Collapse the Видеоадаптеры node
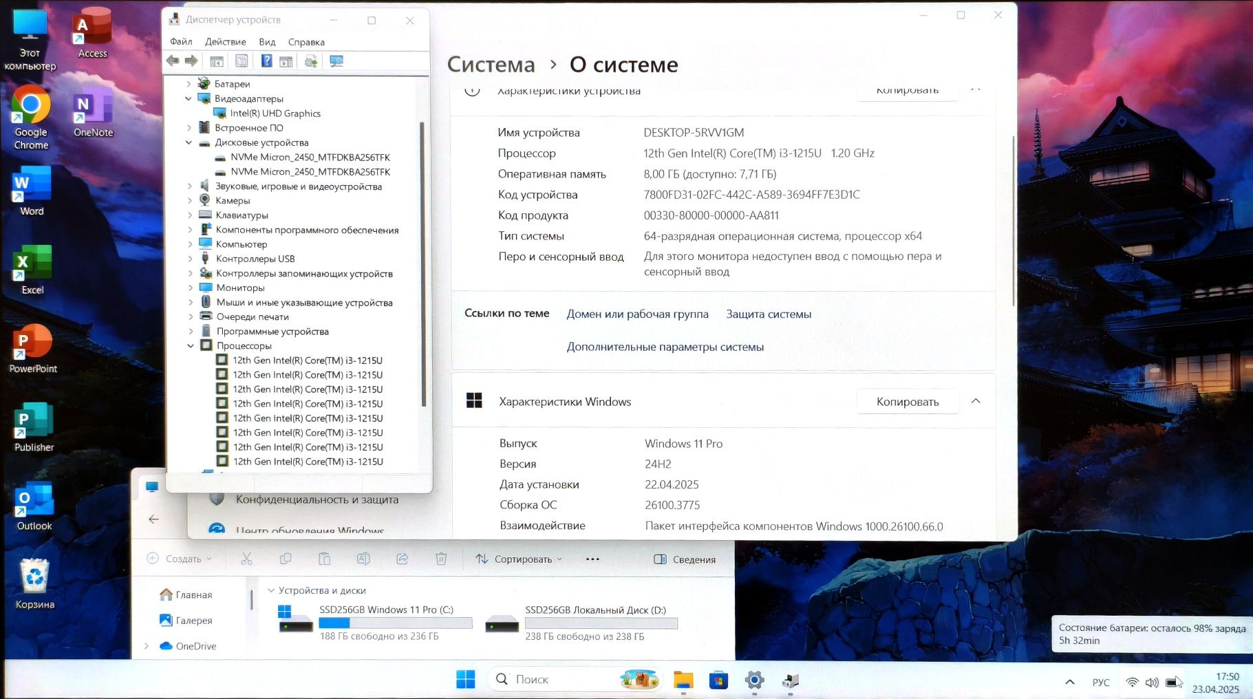1253x699 pixels. click(x=189, y=98)
